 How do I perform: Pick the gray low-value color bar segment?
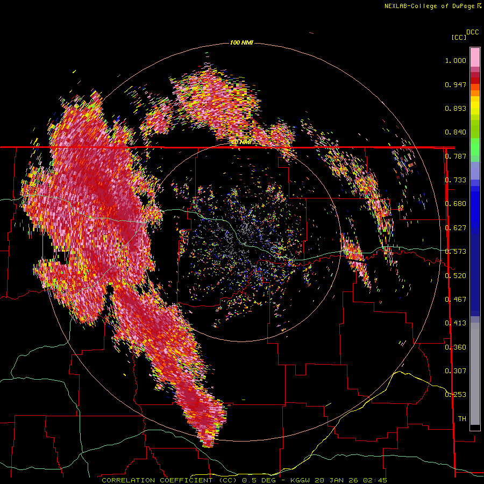[475, 374]
